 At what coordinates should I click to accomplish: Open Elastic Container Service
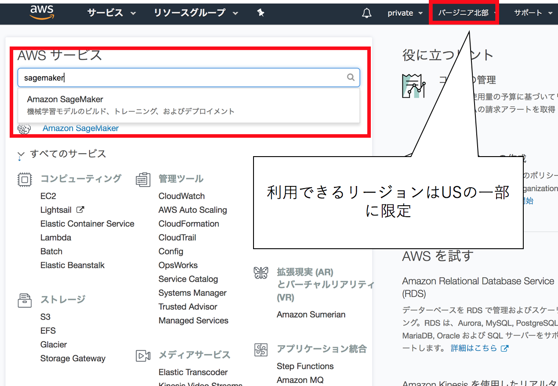tap(87, 224)
